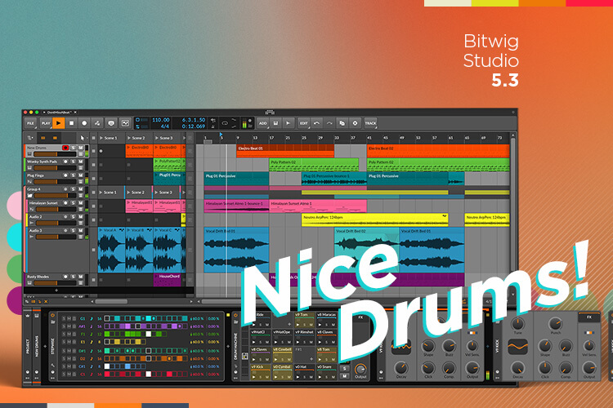Mute the Wonky Synth Pads track
The height and width of the screenshot is (408, 613).
click(x=81, y=162)
